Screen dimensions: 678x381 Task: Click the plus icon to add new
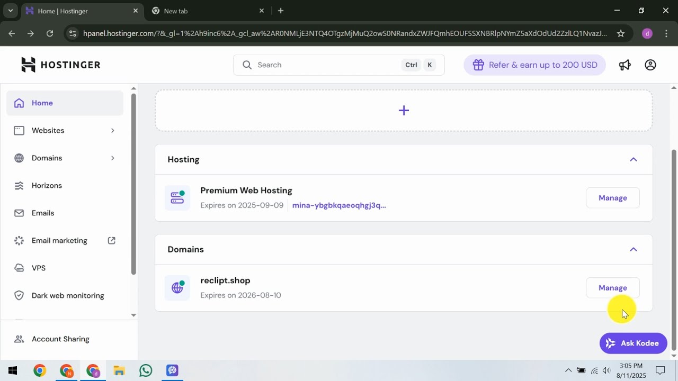pos(404,111)
